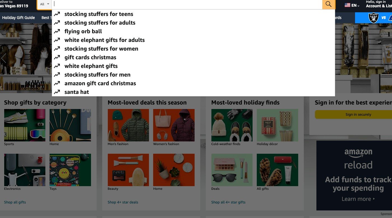Open Shop 4+ star deals link
Viewport: 392px width, 218px height.
tap(123, 202)
